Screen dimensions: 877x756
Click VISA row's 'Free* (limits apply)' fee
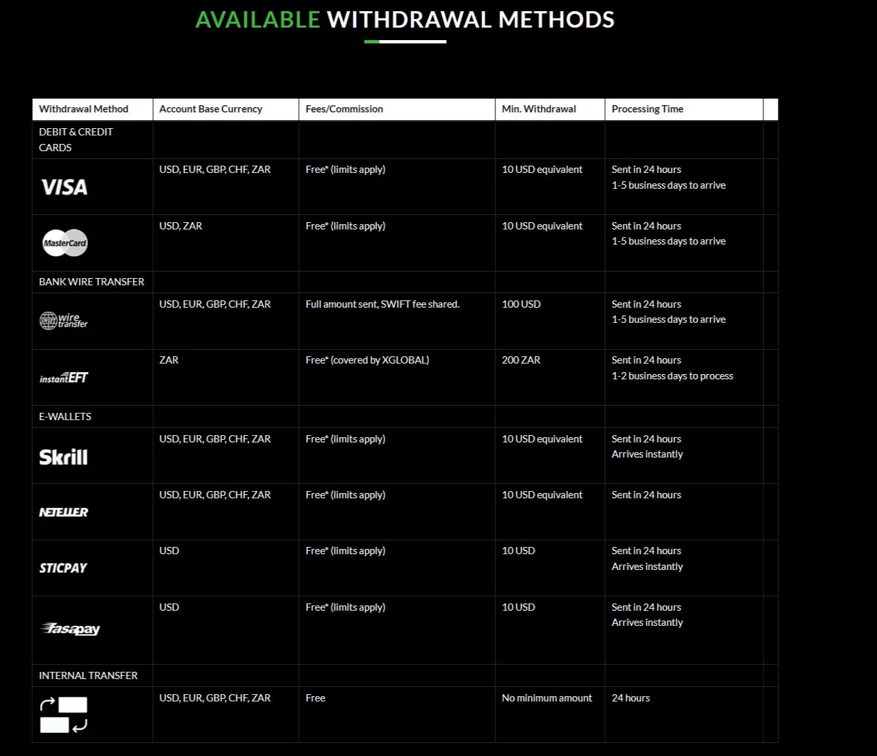click(346, 169)
